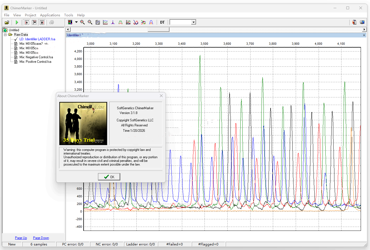
Task: Click the '6 samples' status bar entry
Action: click(39, 244)
